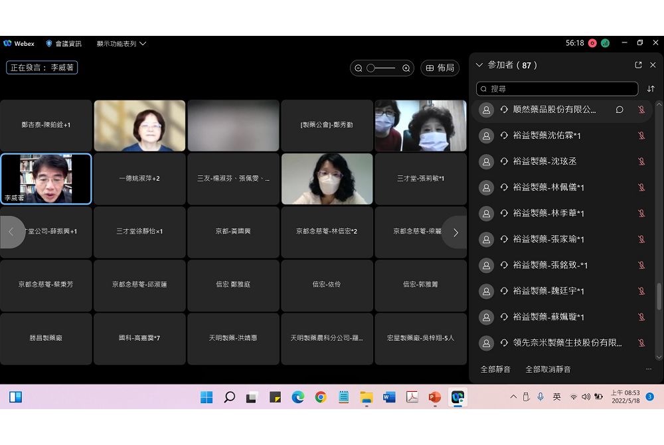Screen dimensions: 664x445
Task: Open chat with 順然藥品股份有限公司 participant
Action: coord(620,110)
